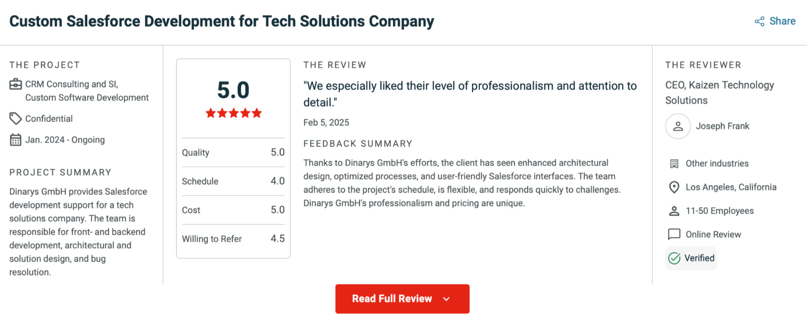Screen dimensions: 807x324
Task: Click the location pin icon
Action: coord(674,187)
